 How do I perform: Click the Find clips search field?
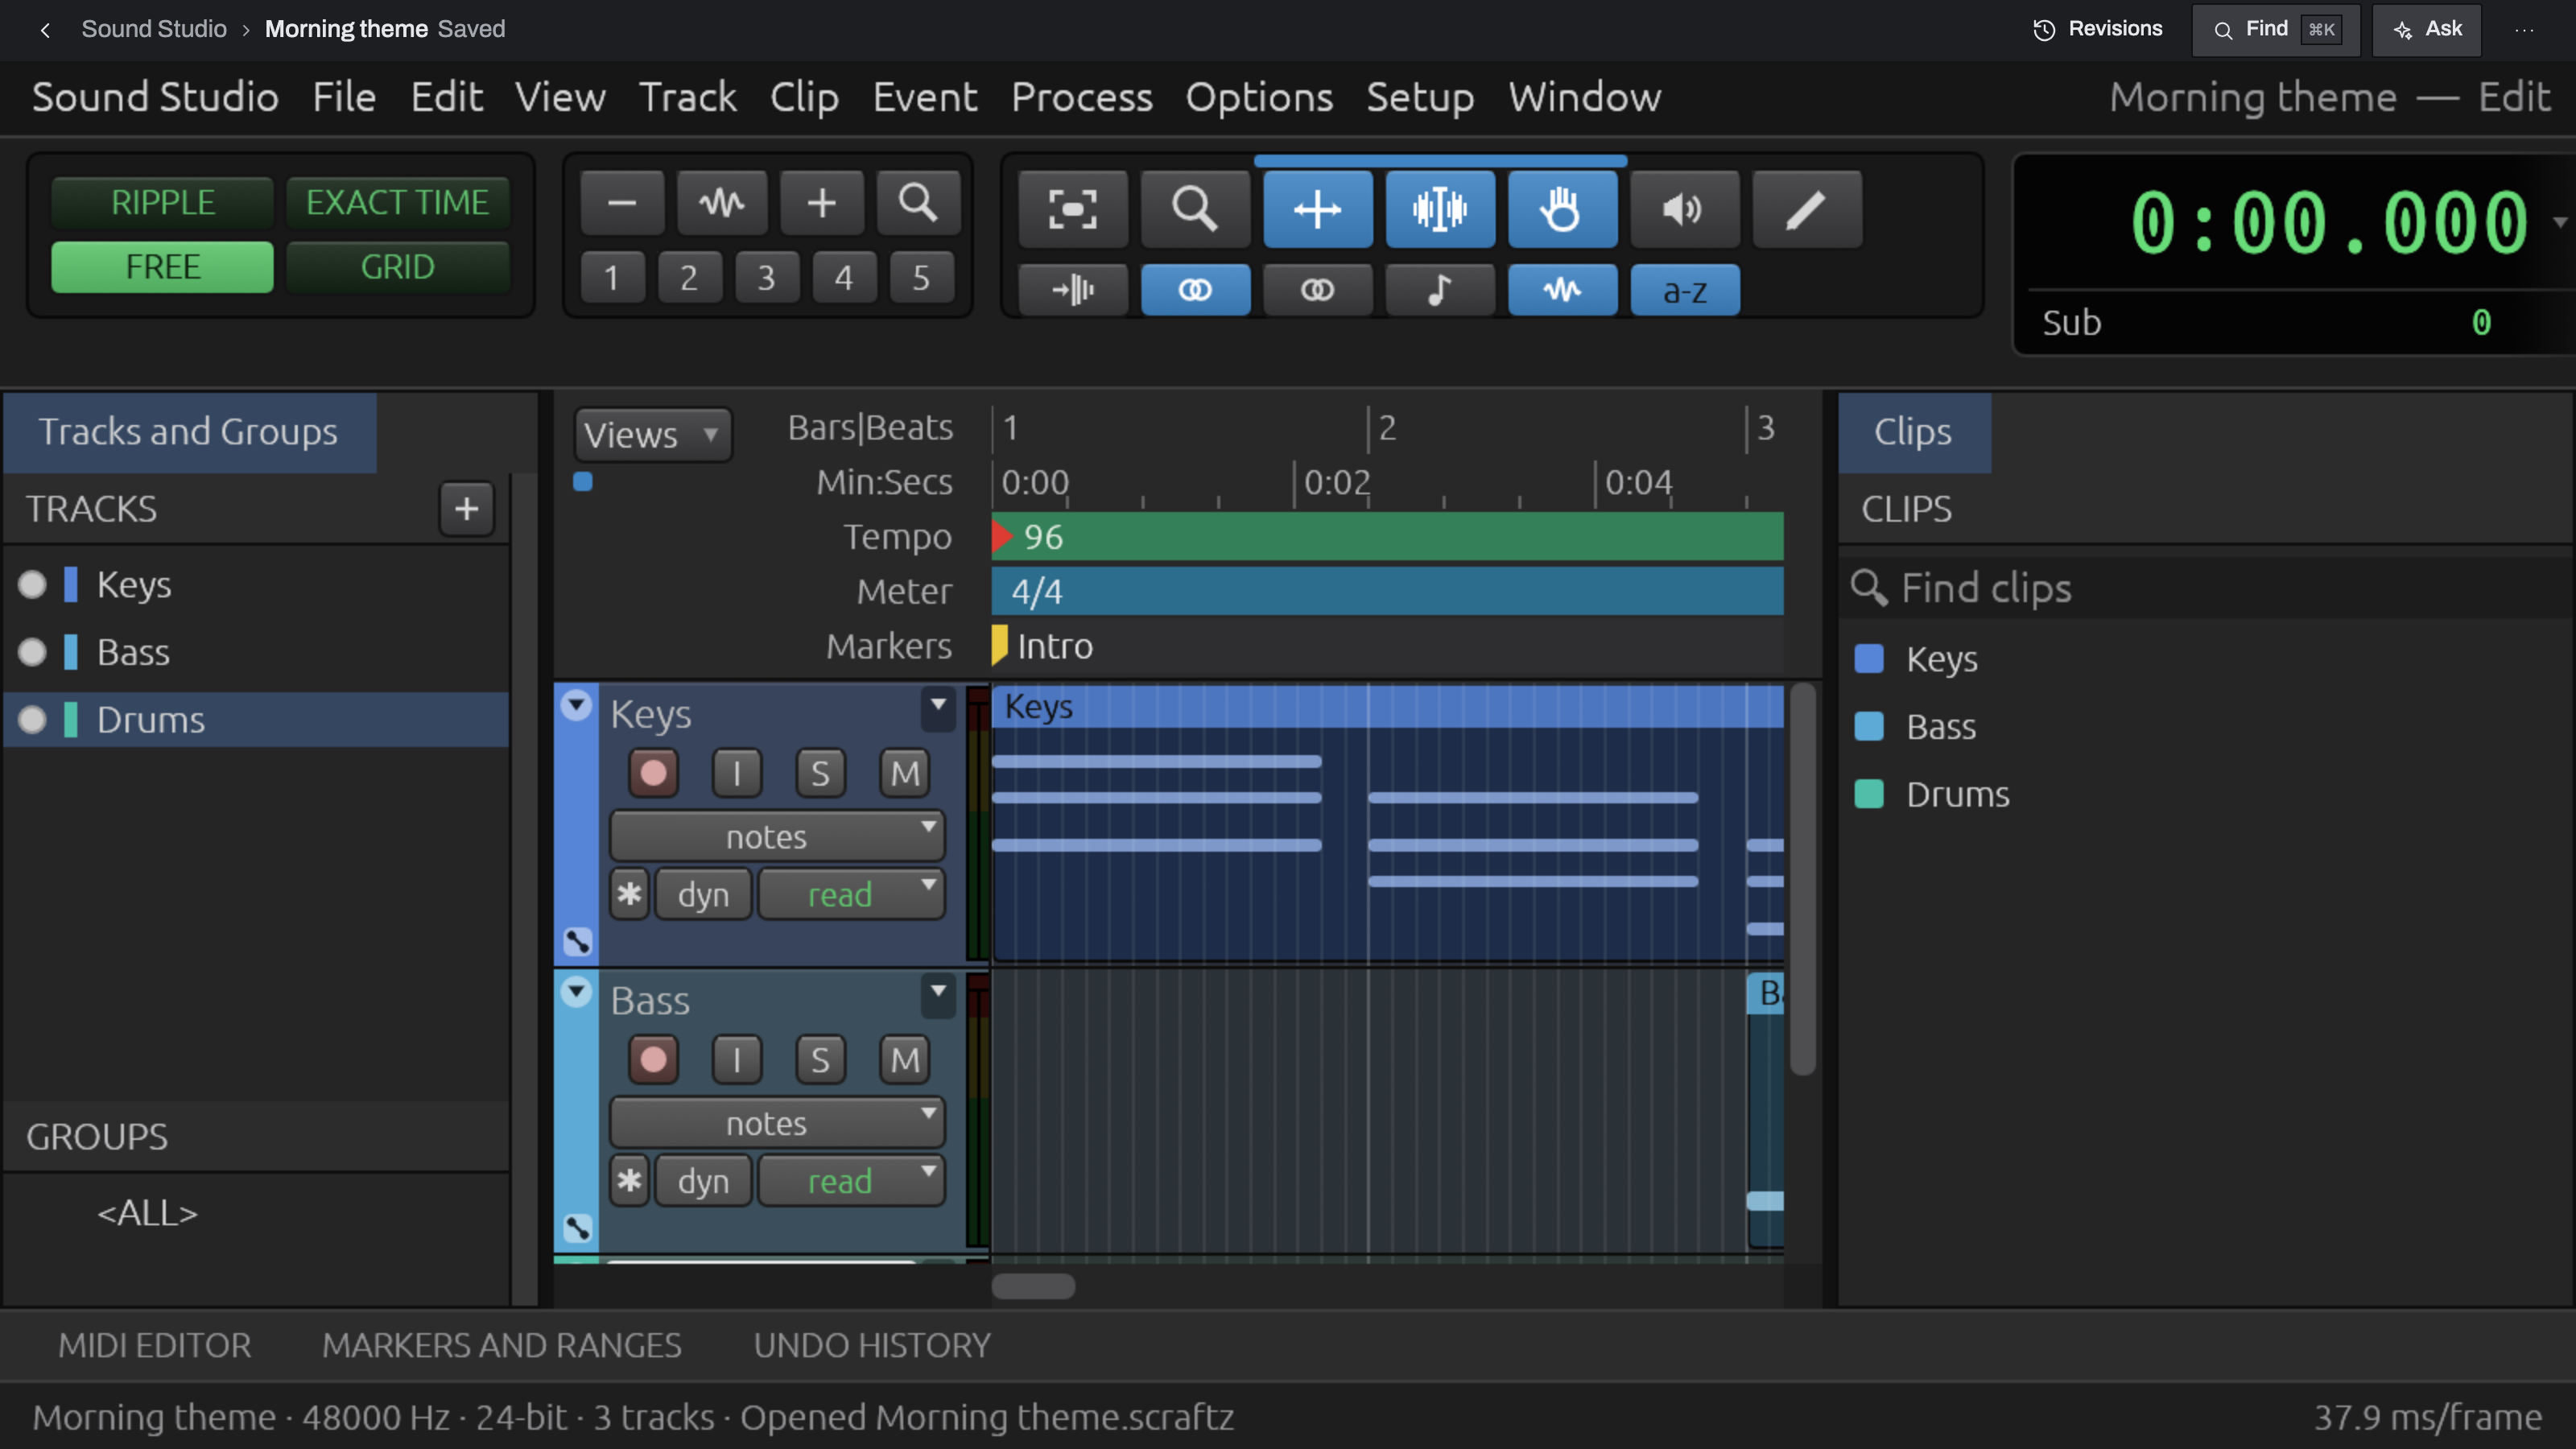[x=2205, y=588]
